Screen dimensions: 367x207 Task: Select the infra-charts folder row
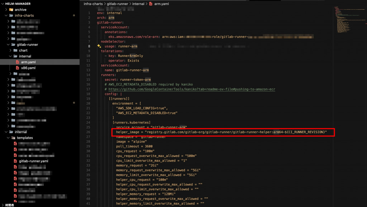coord(40,15)
